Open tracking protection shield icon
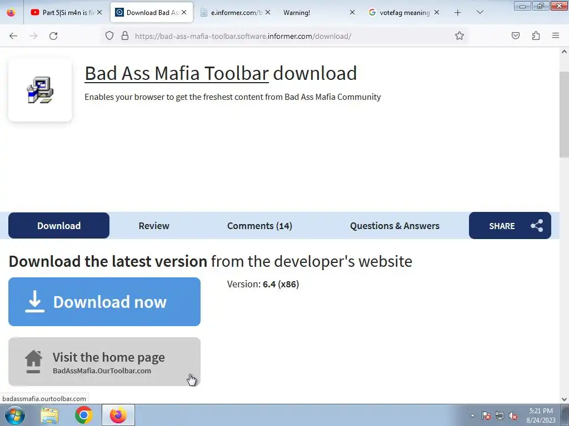The width and height of the screenshot is (569, 426). pos(109,36)
